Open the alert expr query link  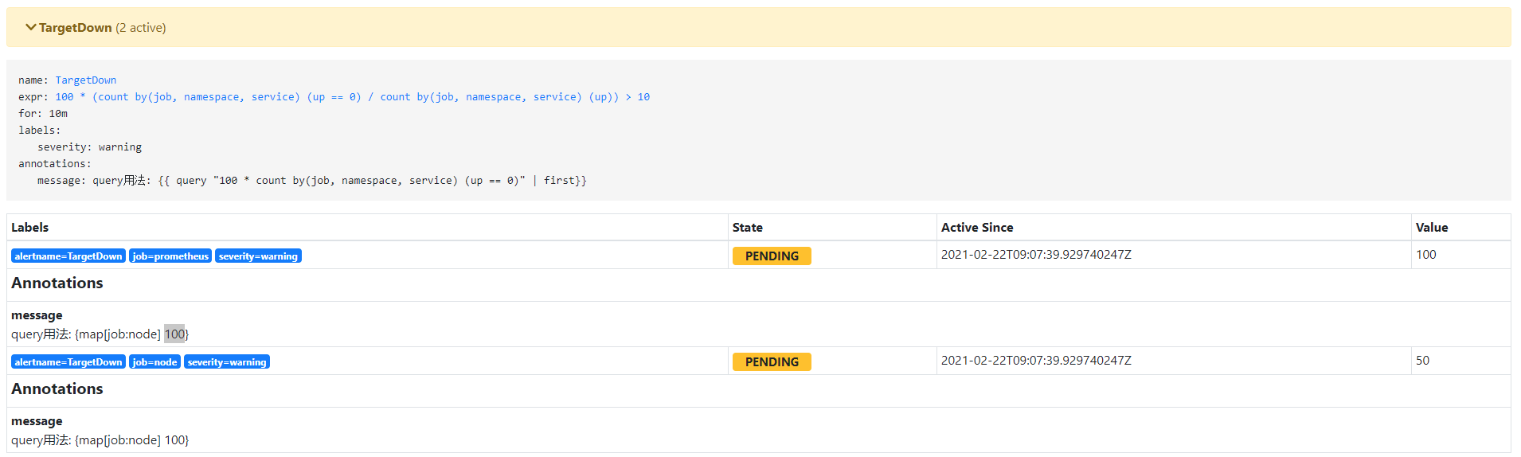coord(352,97)
